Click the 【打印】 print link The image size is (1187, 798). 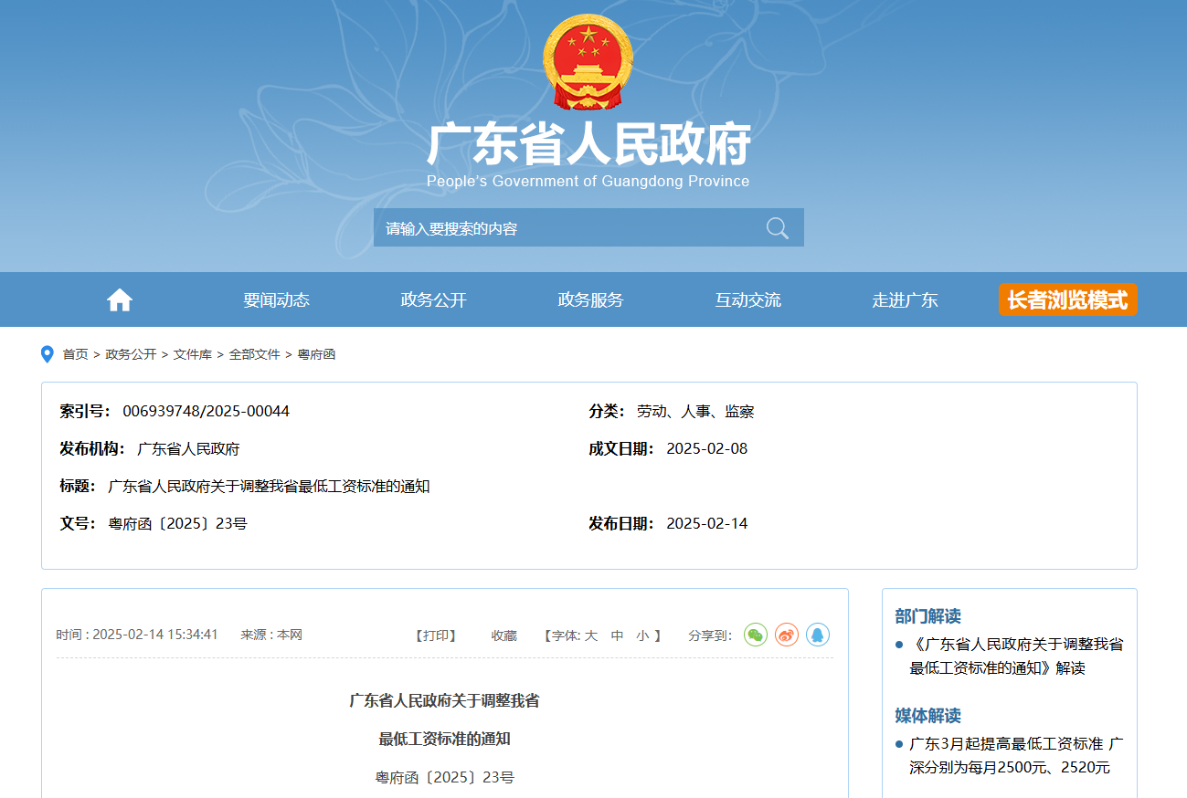(x=436, y=635)
